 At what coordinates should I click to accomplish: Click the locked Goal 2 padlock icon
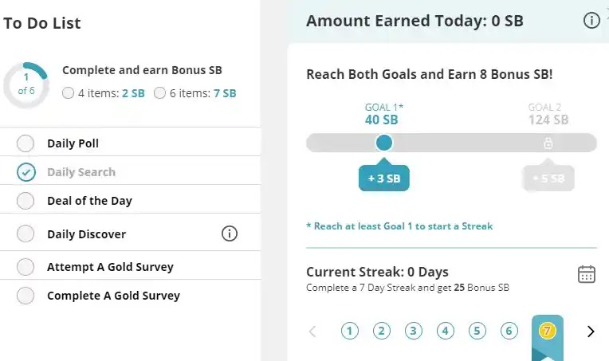548,143
